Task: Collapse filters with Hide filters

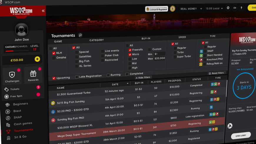Action: pyautogui.click(x=143, y=77)
